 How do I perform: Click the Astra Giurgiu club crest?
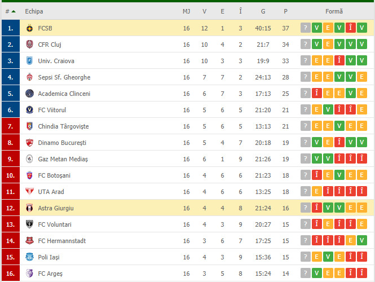click(x=29, y=208)
